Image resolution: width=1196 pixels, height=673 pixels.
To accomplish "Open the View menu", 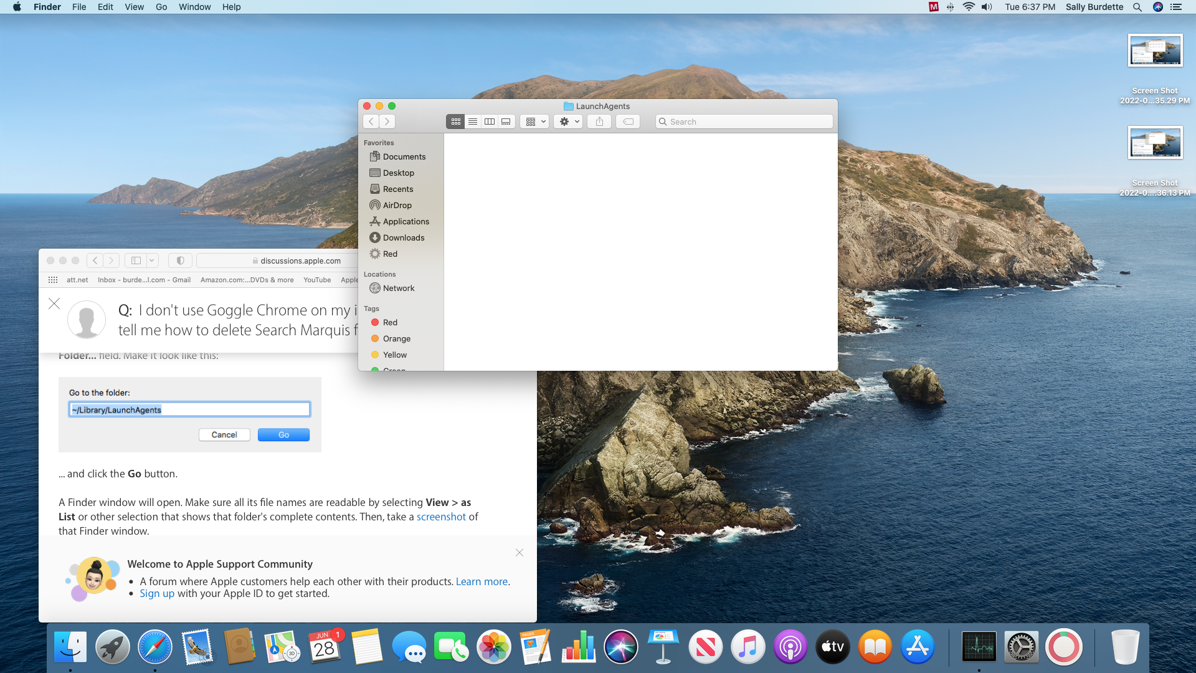I will 134,7.
